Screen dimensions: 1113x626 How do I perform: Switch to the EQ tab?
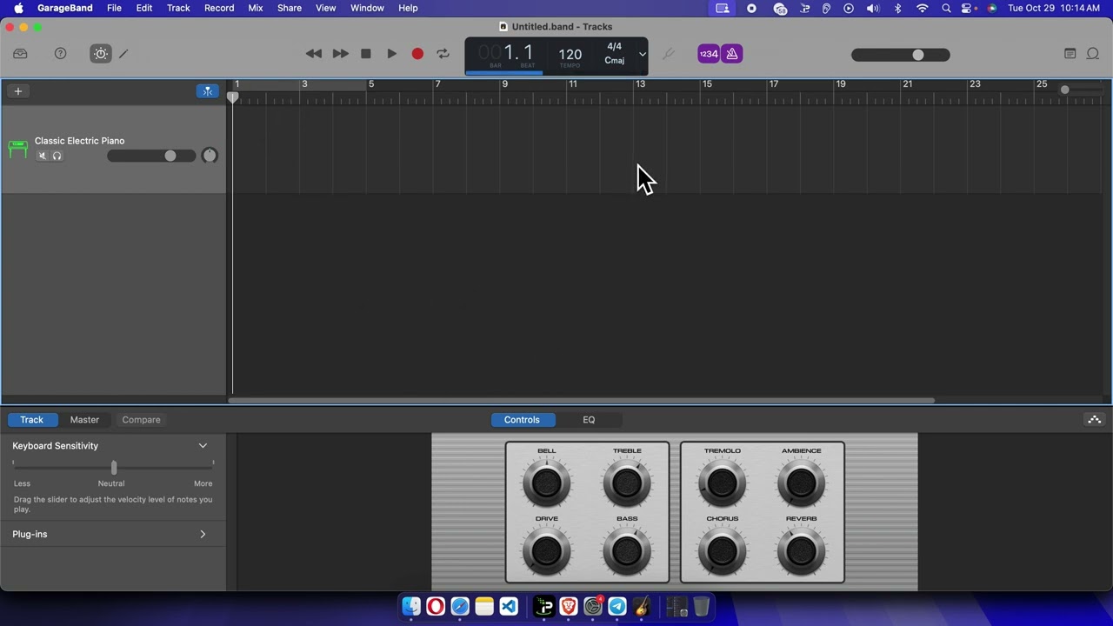click(589, 420)
